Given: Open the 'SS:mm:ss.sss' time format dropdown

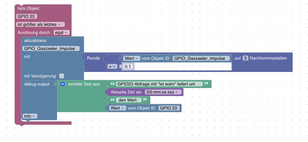Looking at the screenshot, I should [163, 92].
